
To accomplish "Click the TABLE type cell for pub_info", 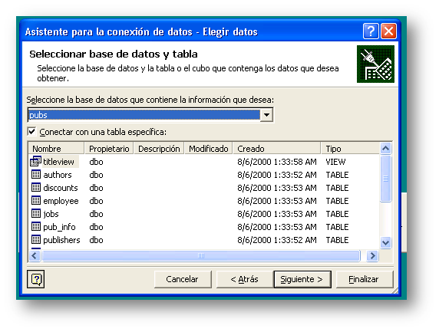I will click(x=337, y=227).
